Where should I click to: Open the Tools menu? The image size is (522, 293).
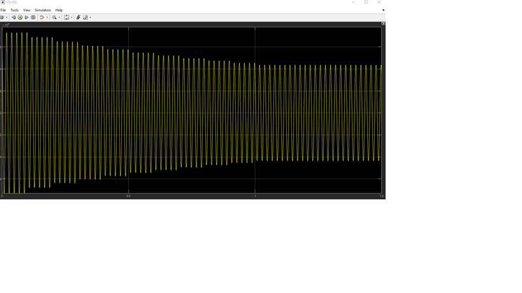point(14,10)
